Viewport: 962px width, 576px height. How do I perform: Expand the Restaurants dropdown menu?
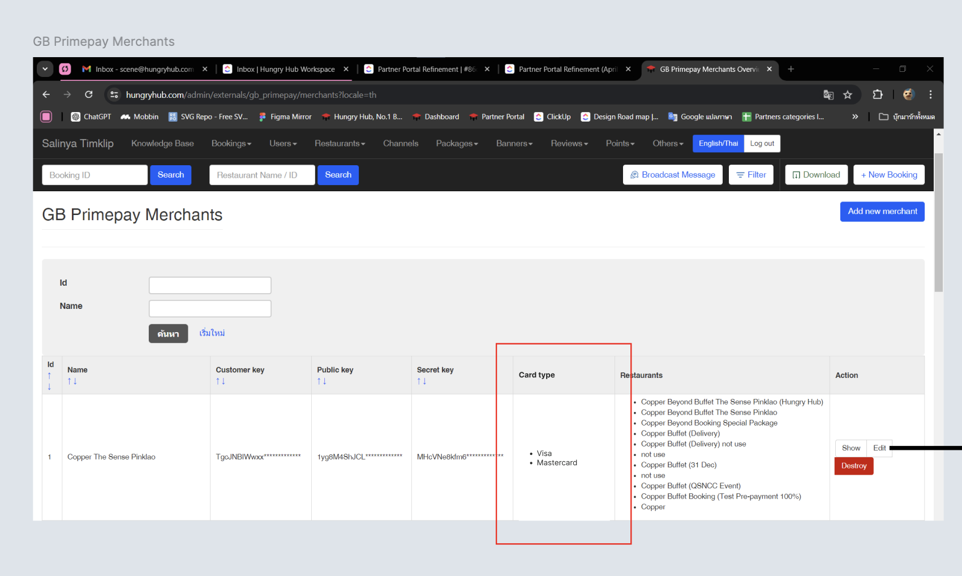pyautogui.click(x=340, y=144)
